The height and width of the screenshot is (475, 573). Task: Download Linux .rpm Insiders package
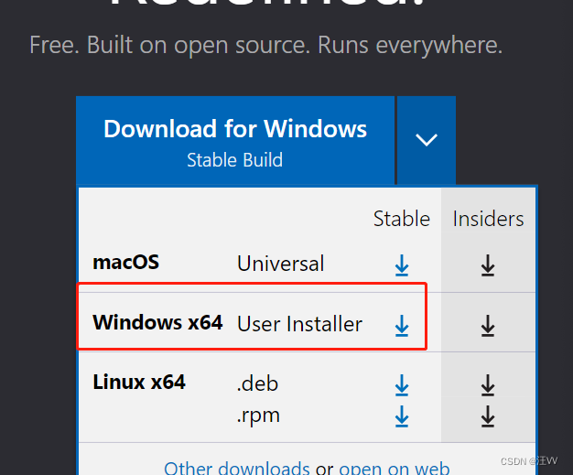click(488, 416)
